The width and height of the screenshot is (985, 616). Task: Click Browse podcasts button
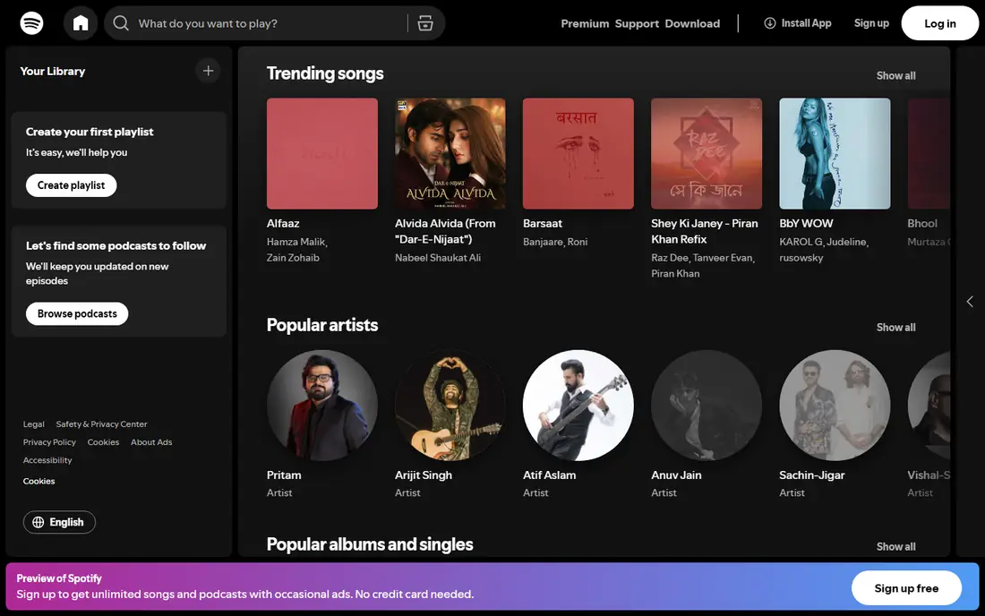coord(77,313)
